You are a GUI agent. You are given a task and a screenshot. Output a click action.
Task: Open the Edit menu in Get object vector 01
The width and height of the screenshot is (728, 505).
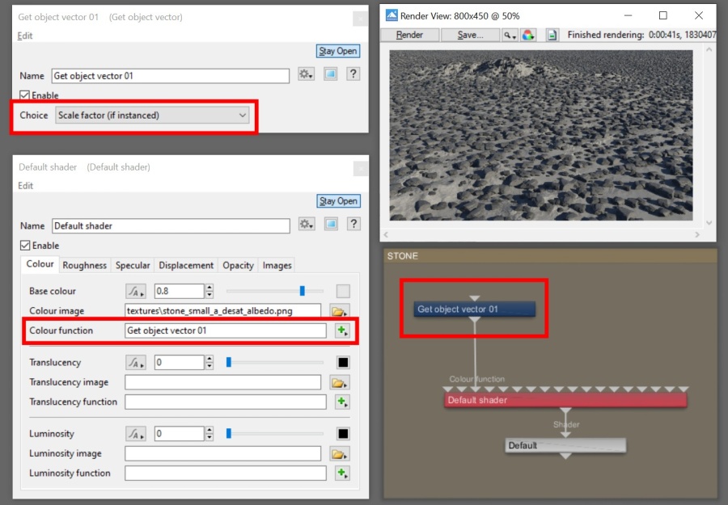(x=24, y=36)
